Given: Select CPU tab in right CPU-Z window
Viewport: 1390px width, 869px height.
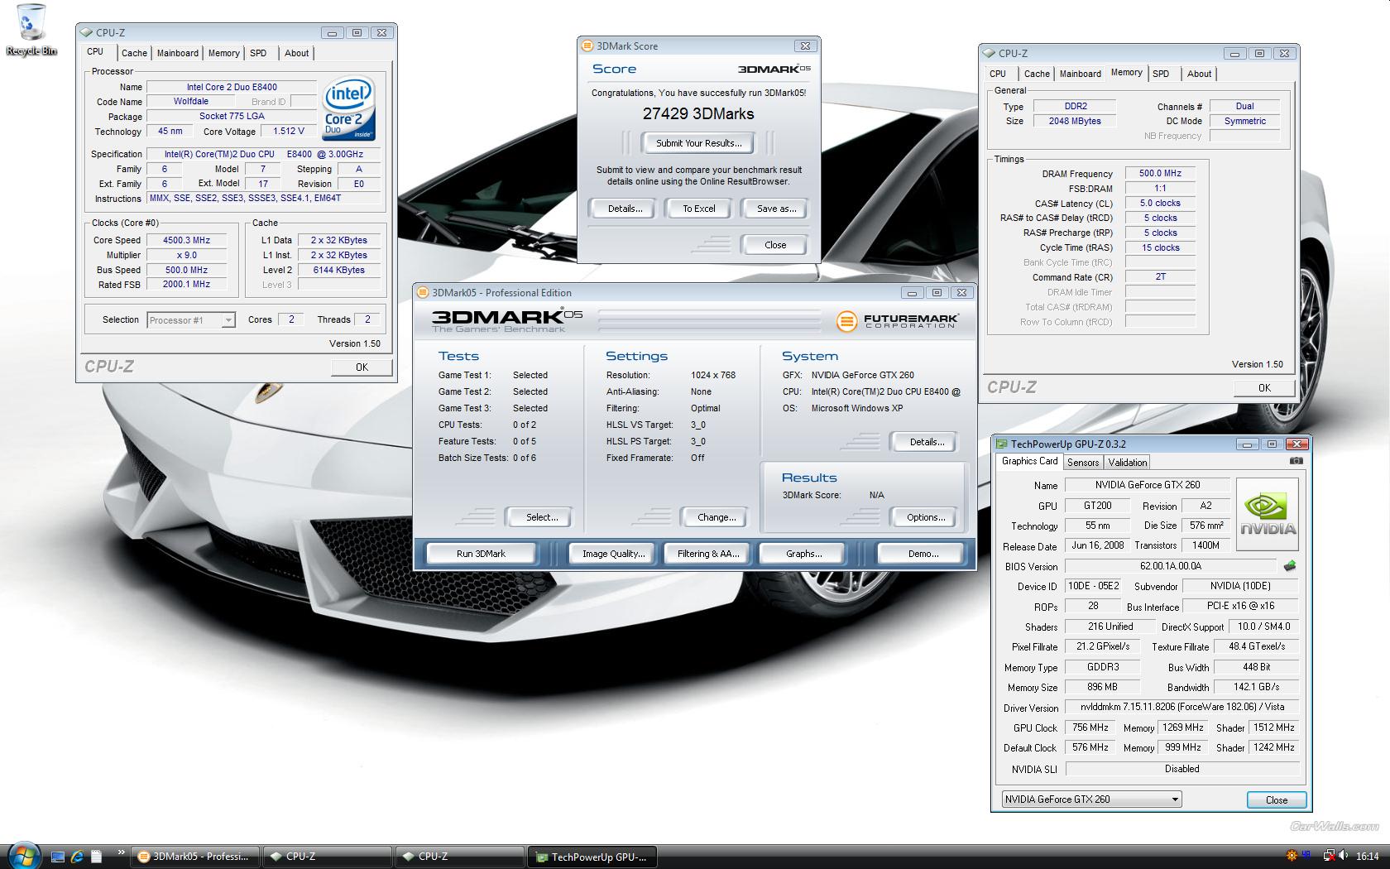Looking at the screenshot, I should pyautogui.click(x=998, y=74).
